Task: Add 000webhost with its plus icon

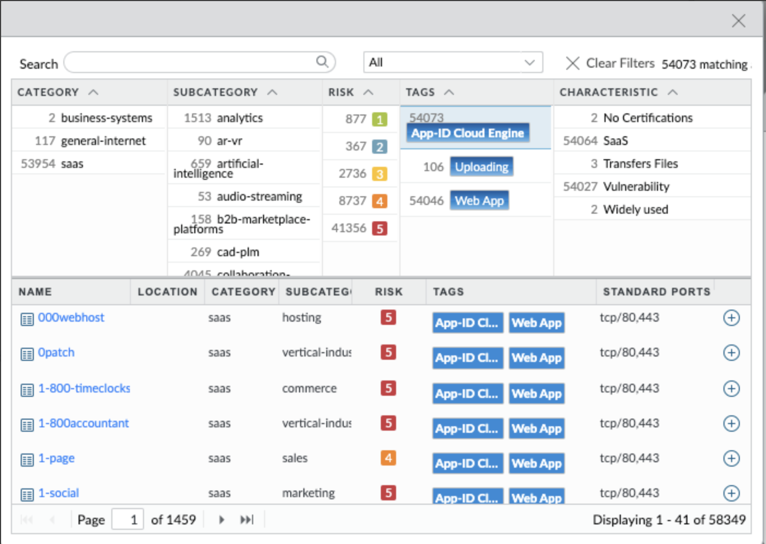Action: tap(731, 318)
